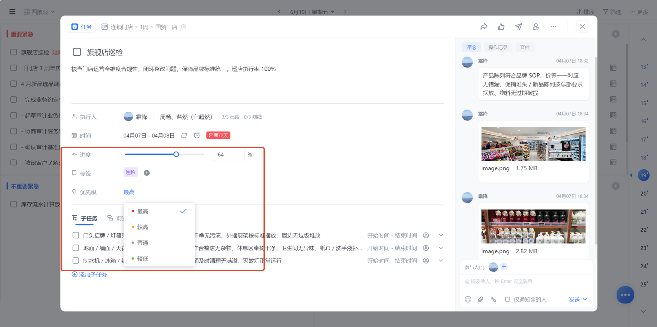Viewport: 657px width, 327px height.
Task: Go to next day arrow in background toolbar
Action: coord(345,12)
